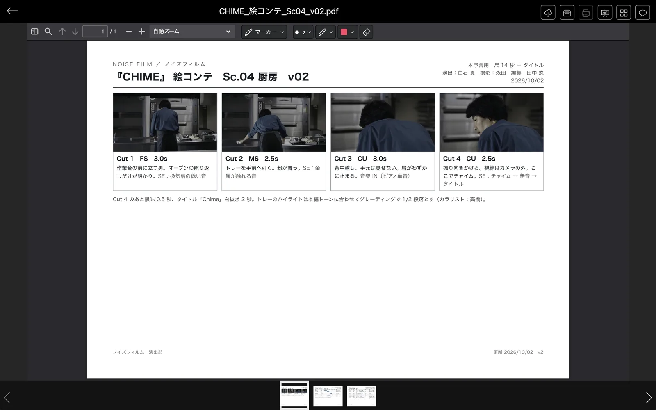Go to the previous file chevron
Image resolution: width=656 pixels, height=410 pixels.
[x=7, y=397]
